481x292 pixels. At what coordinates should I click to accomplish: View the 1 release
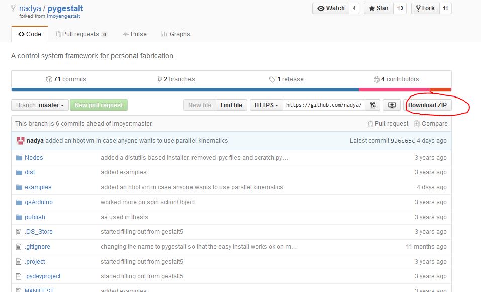click(x=286, y=79)
